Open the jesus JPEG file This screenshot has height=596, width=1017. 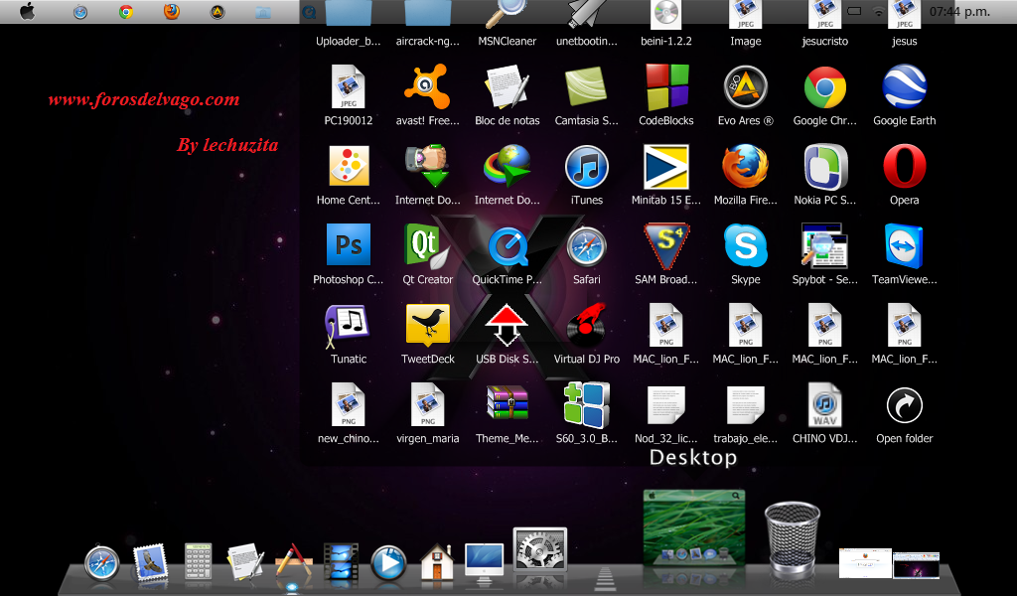(x=904, y=14)
